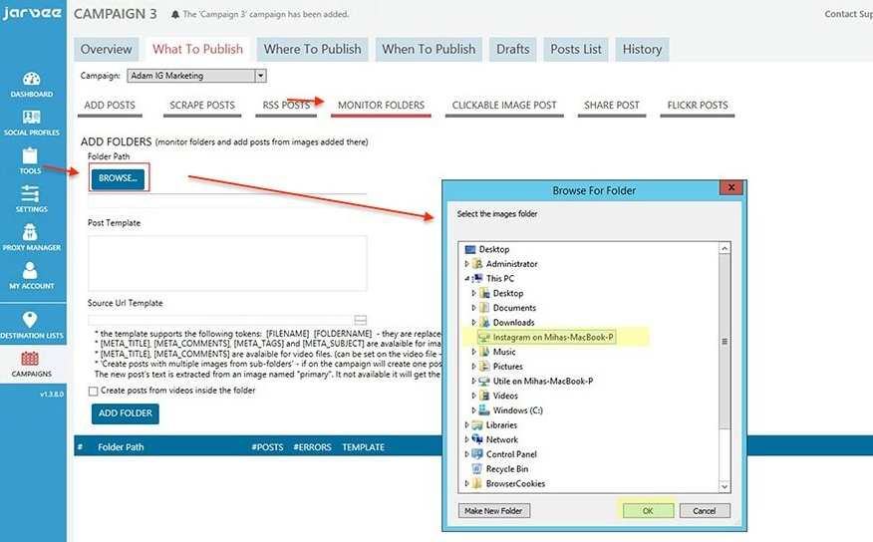Image resolution: width=873 pixels, height=542 pixels.
Task: Click scroll up arrow in folder tree
Action: tap(725, 249)
